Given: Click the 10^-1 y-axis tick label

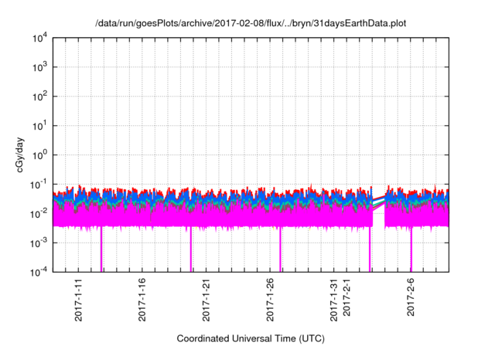Looking at the screenshot, I should [38, 184].
